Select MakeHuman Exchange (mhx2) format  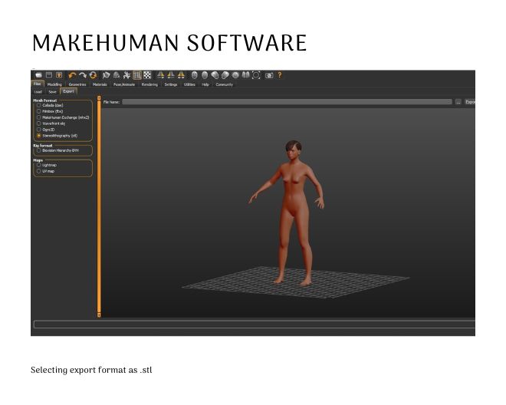point(63,117)
